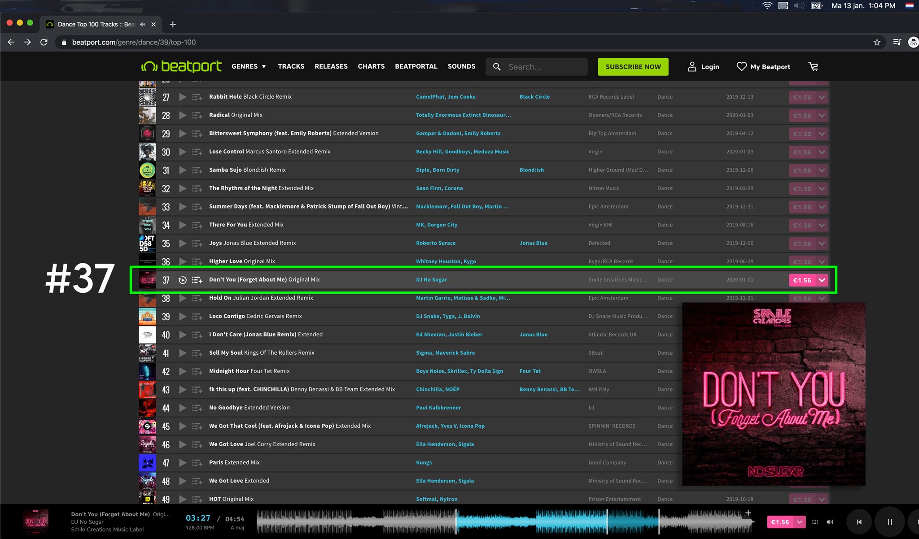Expand the Genres dropdown
The width and height of the screenshot is (919, 539).
pyautogui.click(x=249, y=66)
